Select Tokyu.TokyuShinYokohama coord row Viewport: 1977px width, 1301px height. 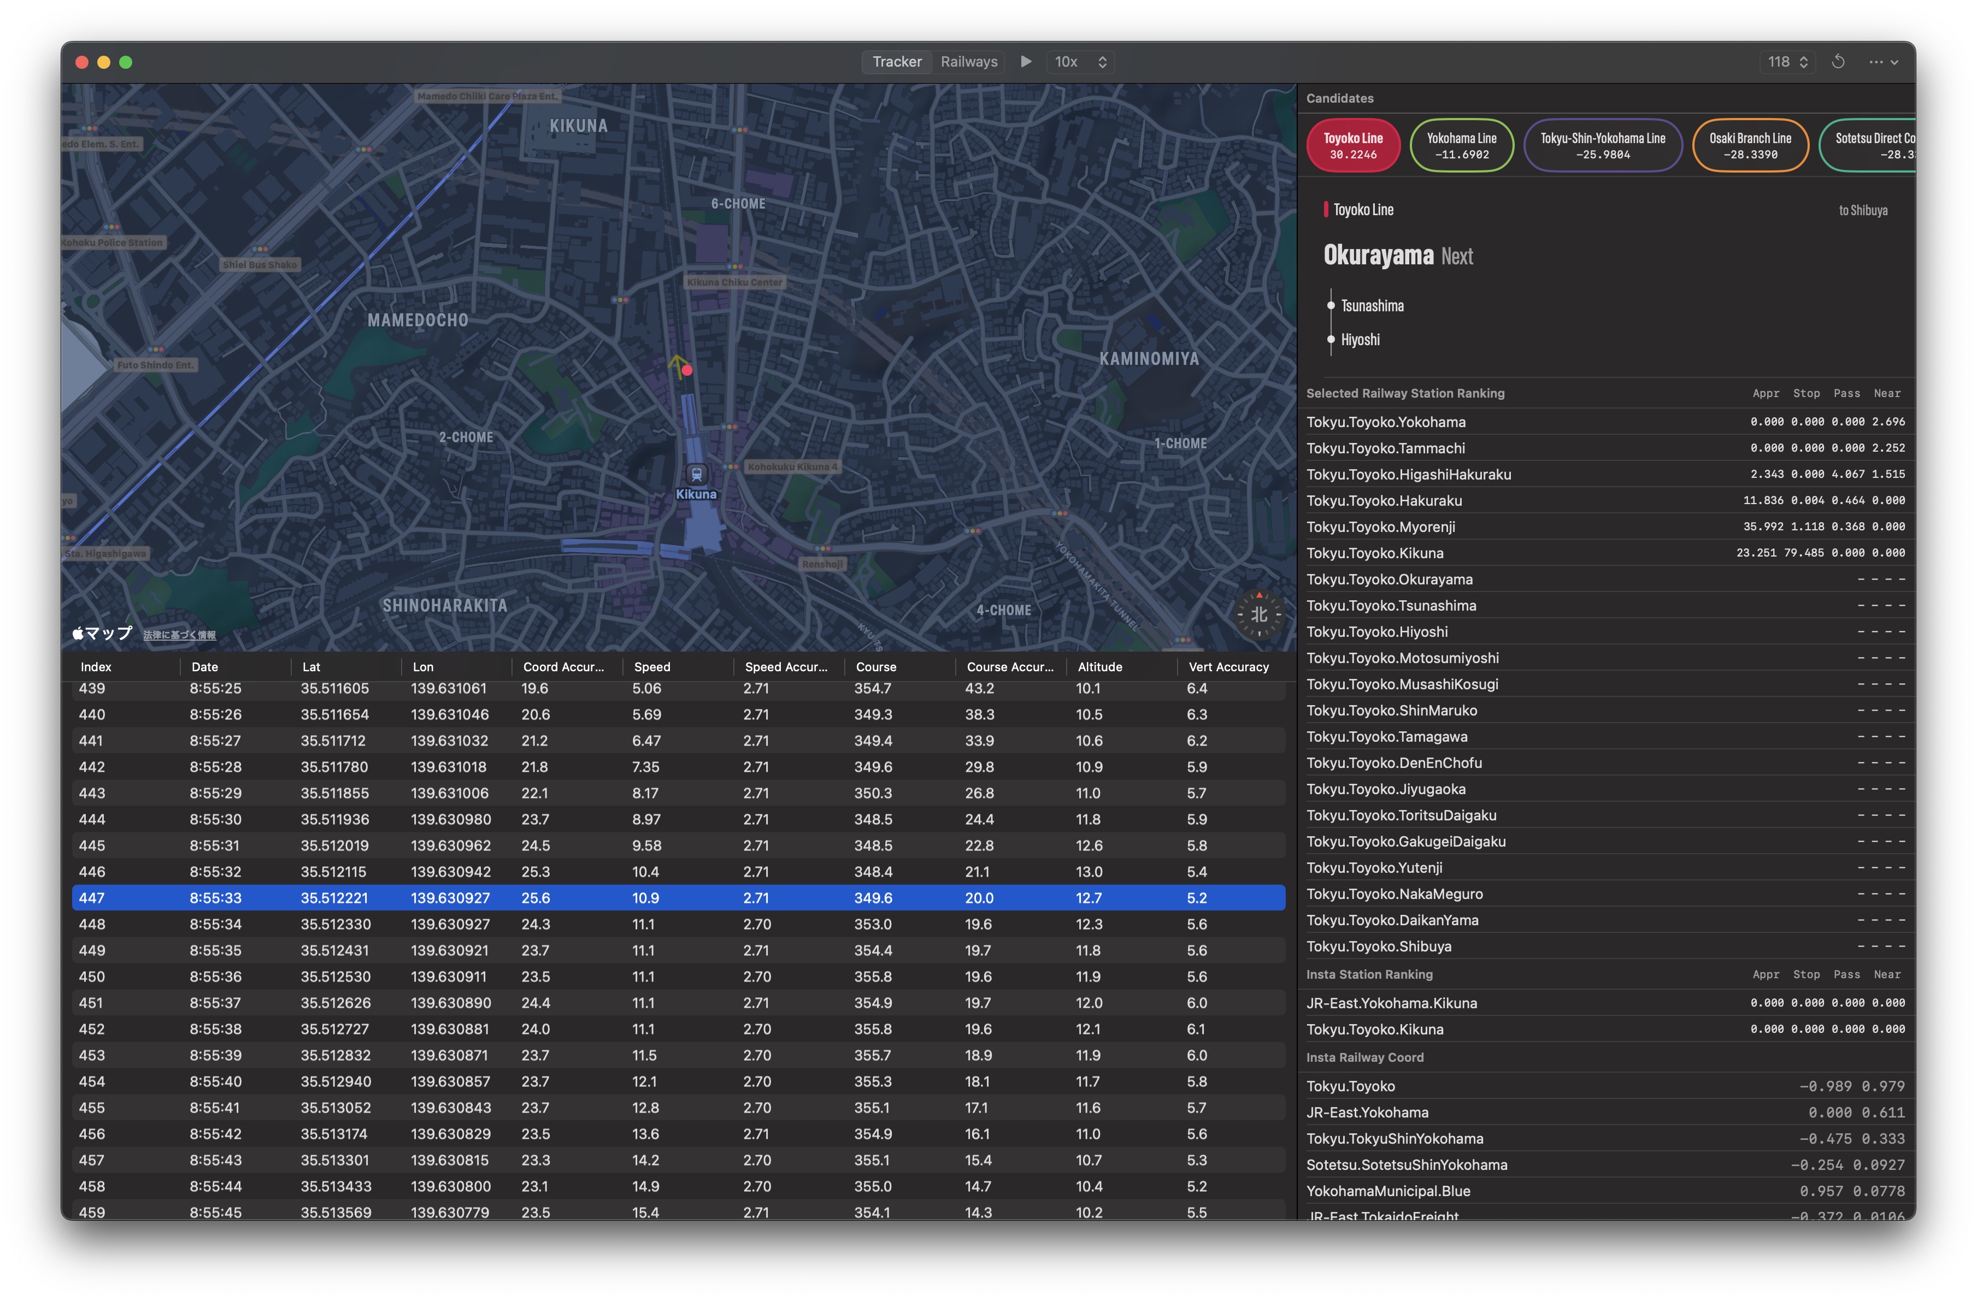click(1605, 1138)
